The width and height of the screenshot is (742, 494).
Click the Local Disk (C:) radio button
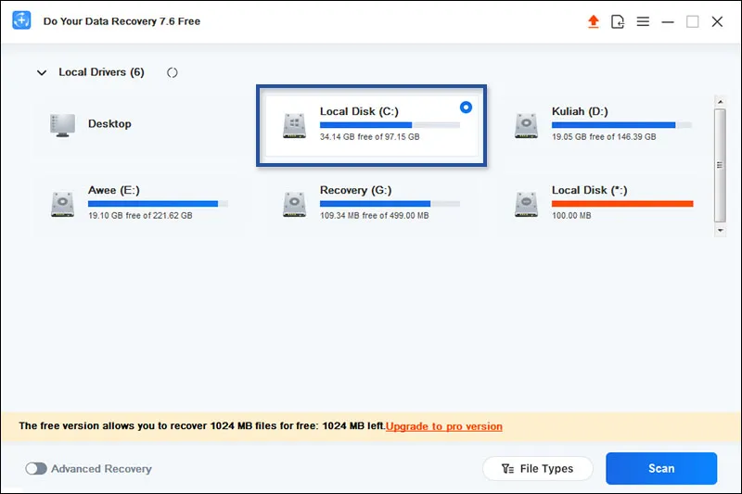pyautogui.click(x=466, y=108)
